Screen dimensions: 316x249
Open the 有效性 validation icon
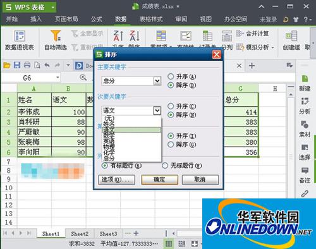(186, 36)
